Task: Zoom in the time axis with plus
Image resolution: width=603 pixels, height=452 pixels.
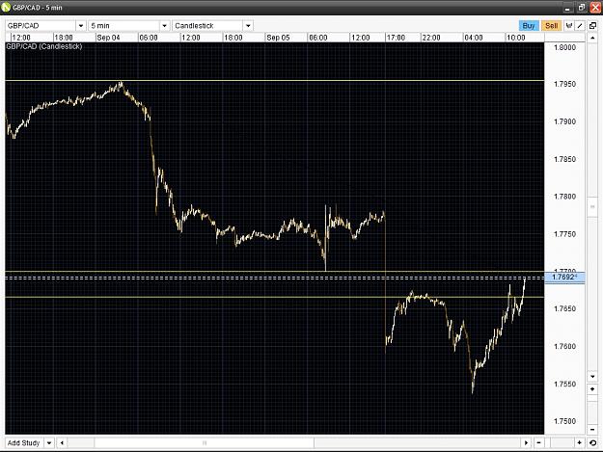Action: [x=579, y=442]
